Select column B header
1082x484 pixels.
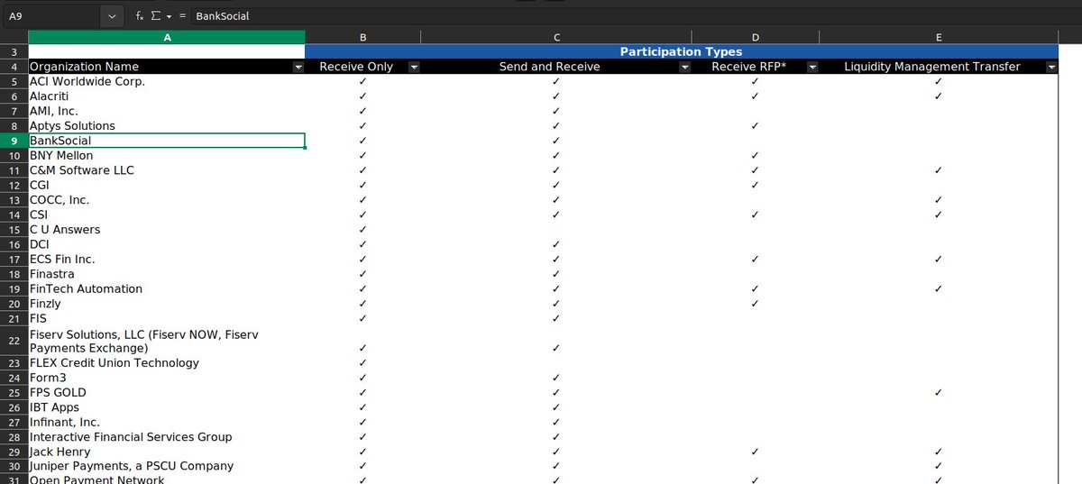pyautogui.click(x=362, y=37)
